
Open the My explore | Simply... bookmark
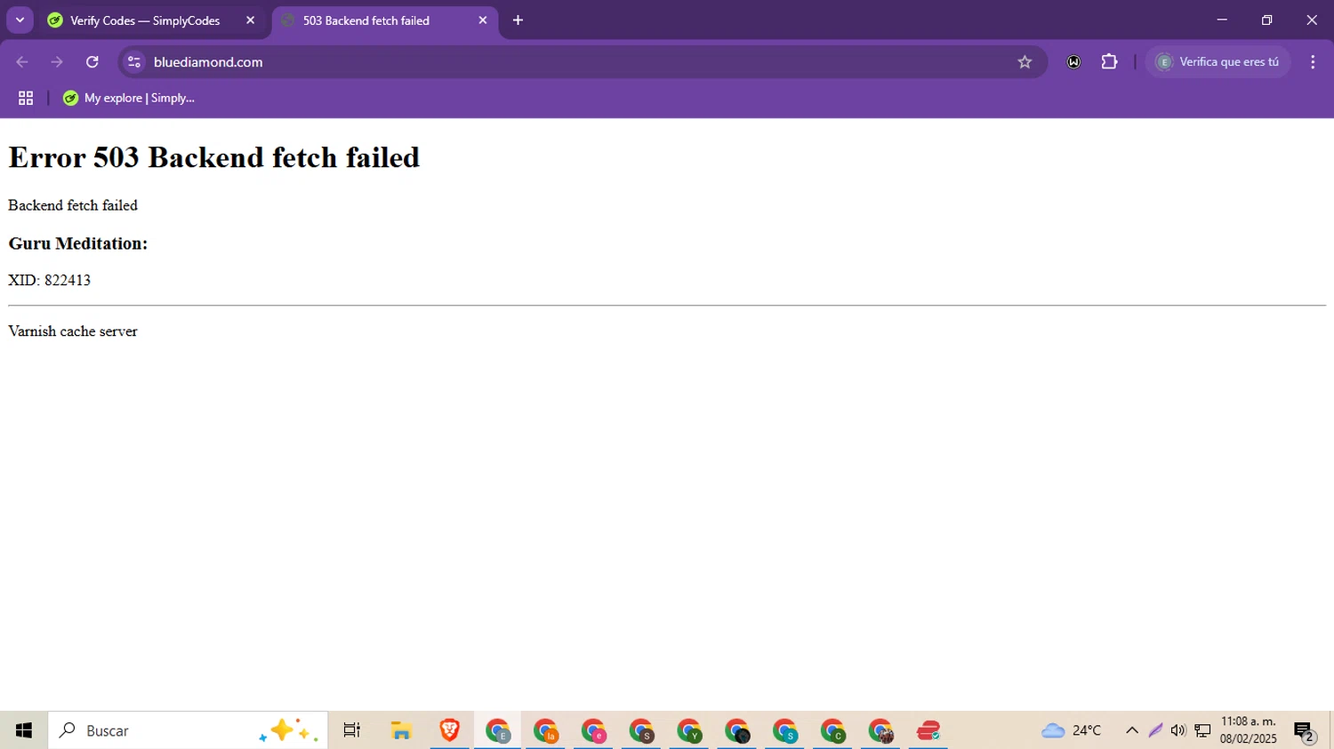click(x=129, y=99)
